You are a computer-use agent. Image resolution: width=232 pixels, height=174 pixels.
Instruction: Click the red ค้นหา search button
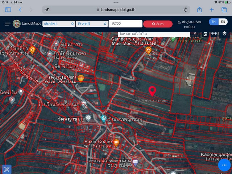[x=158, y=24]
